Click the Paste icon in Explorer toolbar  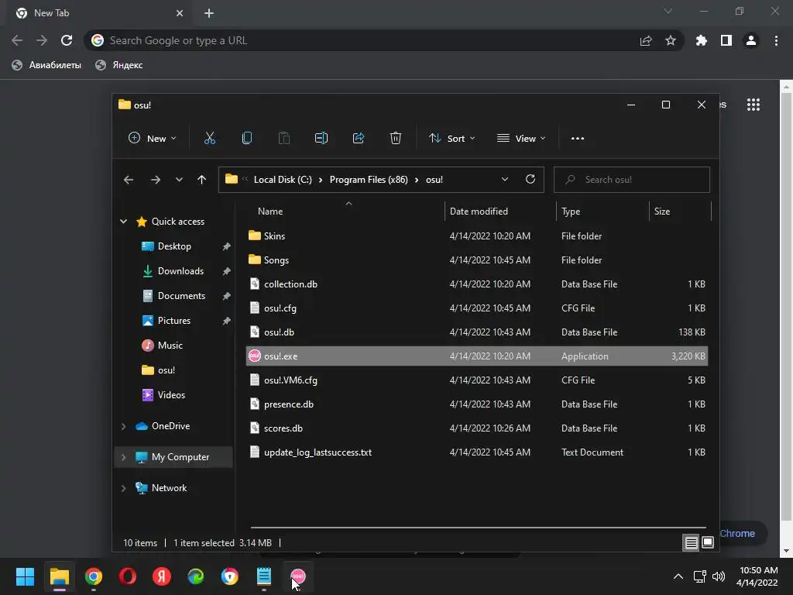(284, 138)
